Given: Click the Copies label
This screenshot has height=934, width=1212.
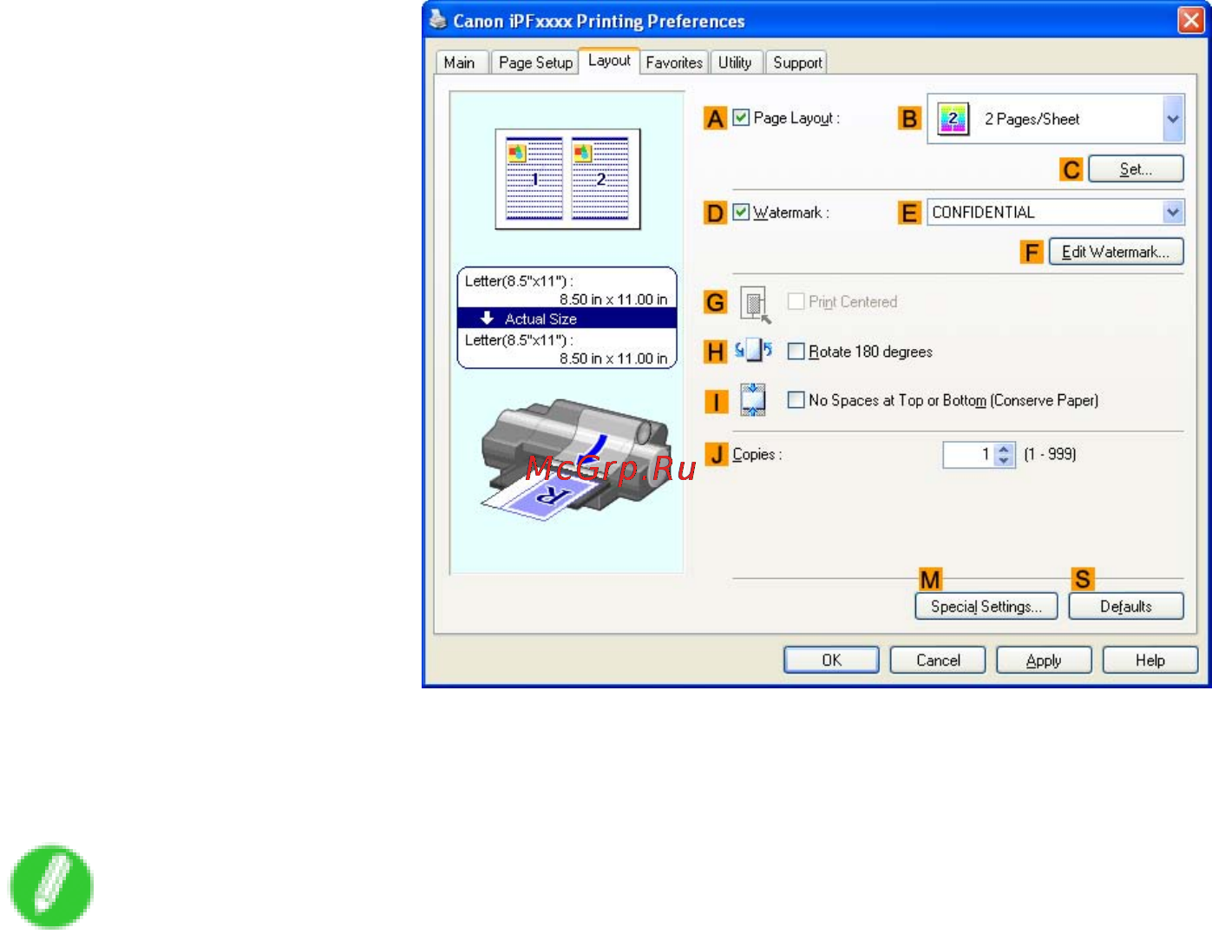Looking at the screenshot, I should coord(757,454).
